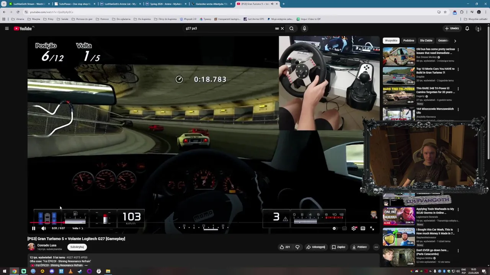Click the Utwórz create button
490x275 pixels.
click(x=452, y=28)
